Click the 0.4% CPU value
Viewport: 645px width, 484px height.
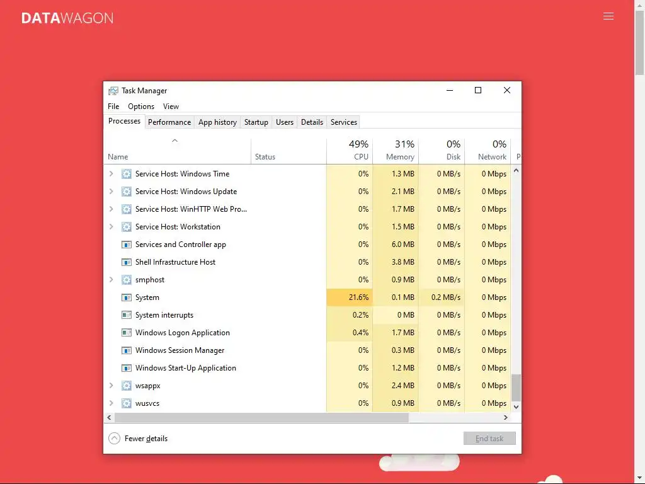point(360,333)
